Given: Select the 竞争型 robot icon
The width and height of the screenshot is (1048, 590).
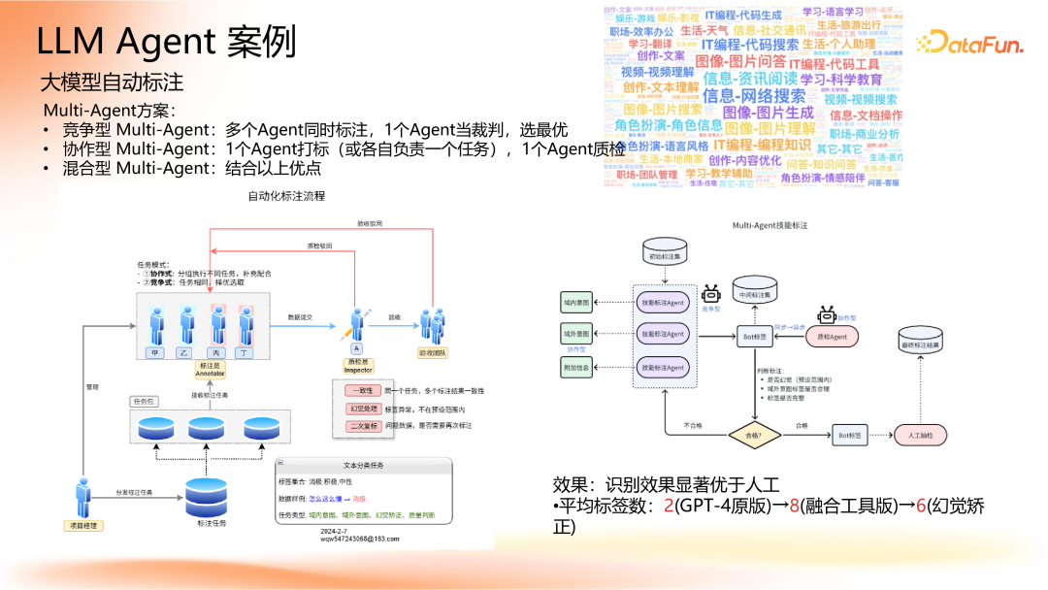Looking at the screenshot, I should (x=711, y=294).
